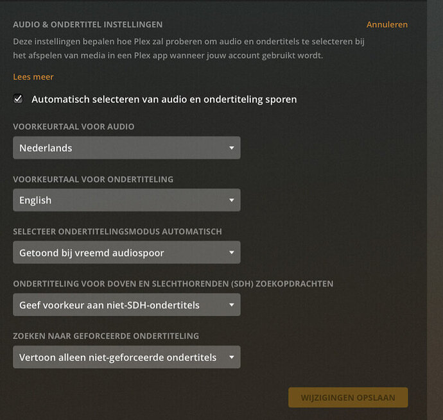Image resolution: width=443 pixels, height=420 pixels.
Task: Click the 'Selecteer ondertitelingsmodus automatisch' field label
Action: [117, 231]
